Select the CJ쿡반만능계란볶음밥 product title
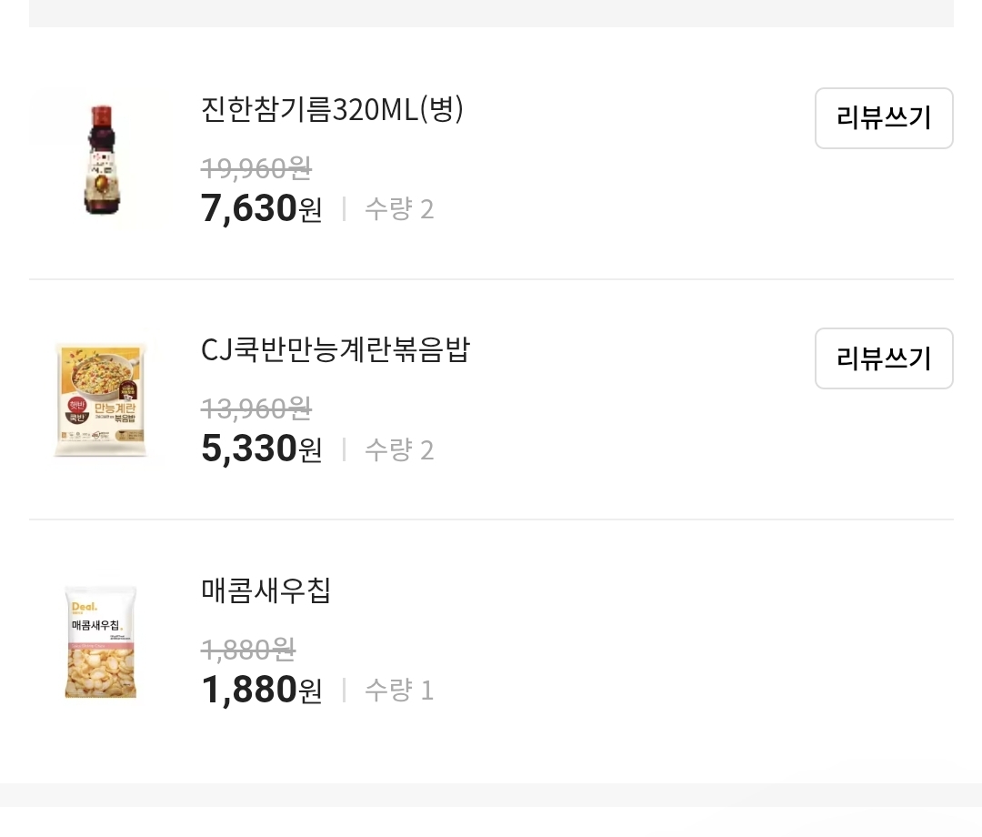The height and width of the screenshot is (837, 982). (x=335, y=350)
